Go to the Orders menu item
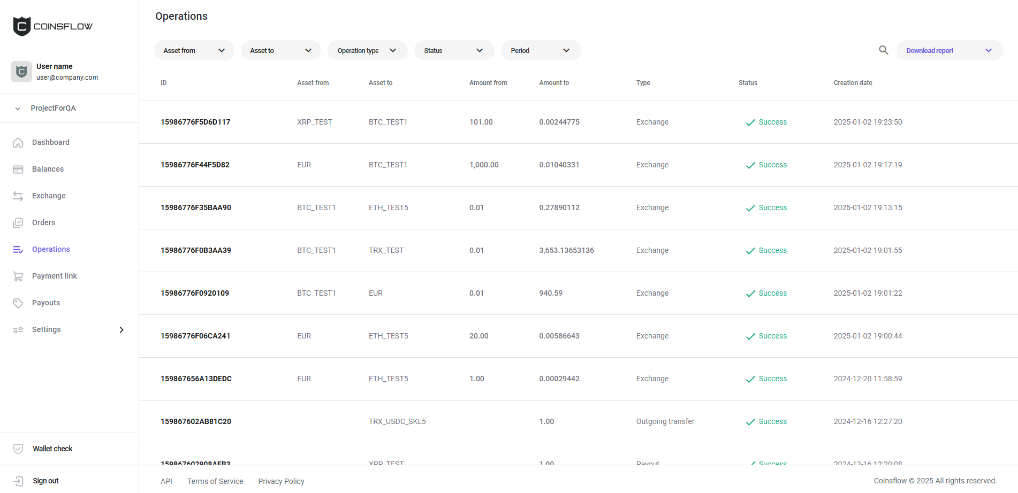Image resolution: width=1018 pixels, height=493 pixels. [x=43, y=222]
